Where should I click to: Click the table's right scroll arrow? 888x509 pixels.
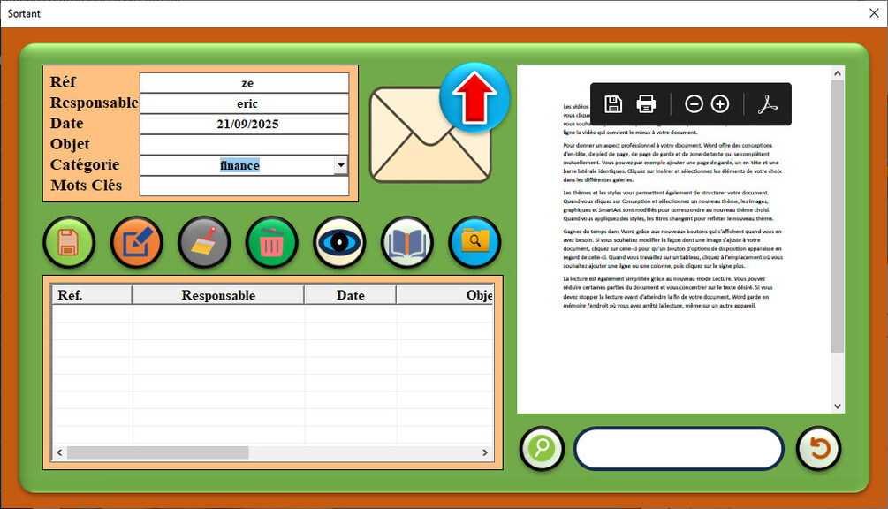tap(485, 452)
